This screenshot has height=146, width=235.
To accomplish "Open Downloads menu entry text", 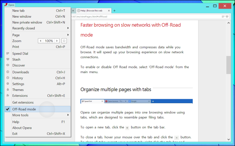I will (21, 72).
